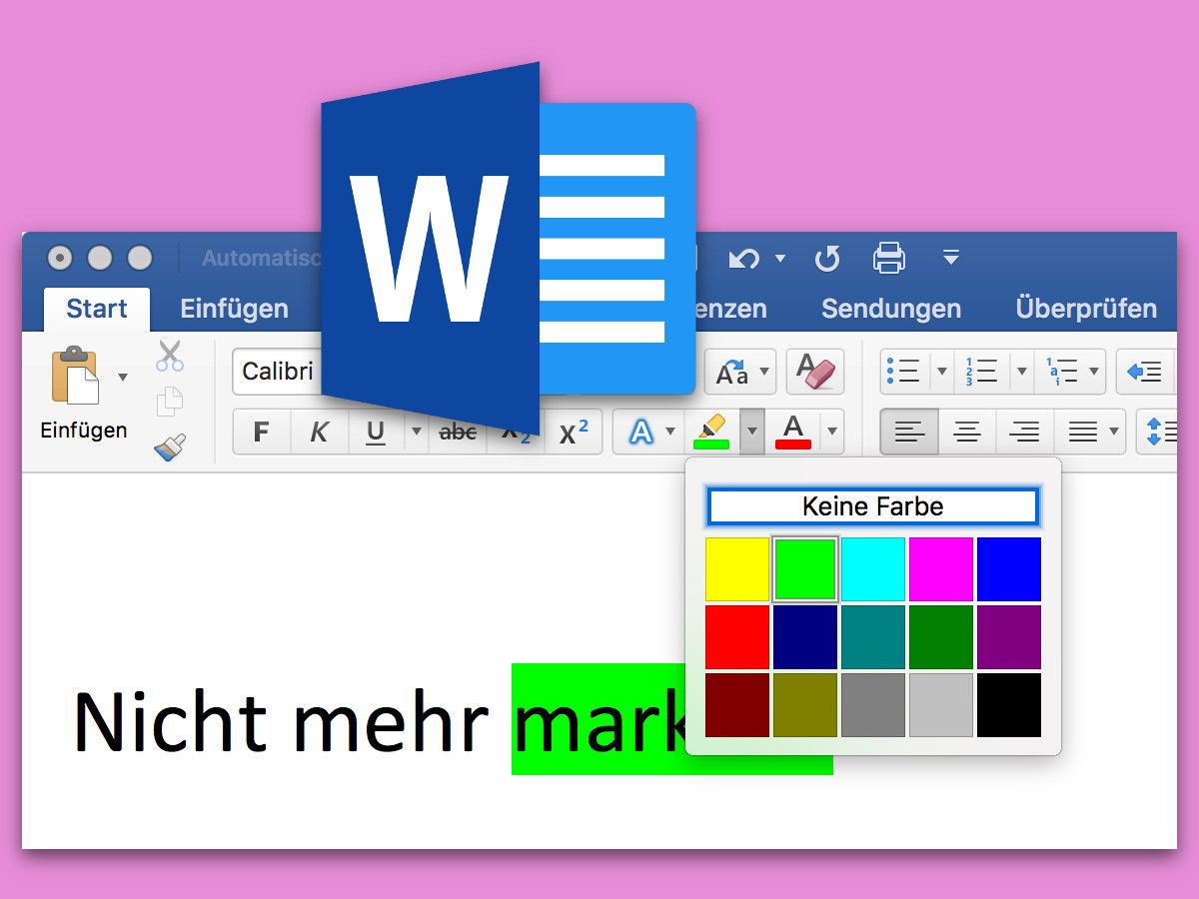This screenshot has width=1199, height=899.
Task: Click the numbered list icon
Action: coord(980,372)
